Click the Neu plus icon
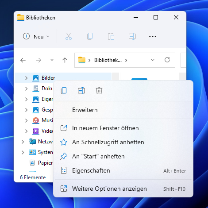Screen dimensions: 208x208 [26, 36]
